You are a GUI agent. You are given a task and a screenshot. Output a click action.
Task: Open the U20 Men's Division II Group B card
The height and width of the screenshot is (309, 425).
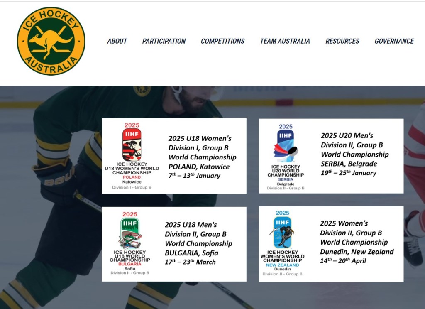point(331,156)
